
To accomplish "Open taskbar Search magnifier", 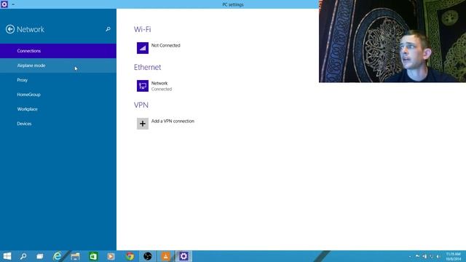I will [x=23, y=256].
